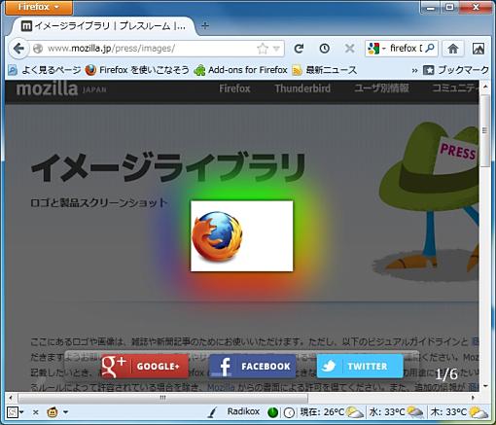This screenshot has width=496, height=425.
Task: Open the コミュニティ navigation item
Action: pos(455,89)
